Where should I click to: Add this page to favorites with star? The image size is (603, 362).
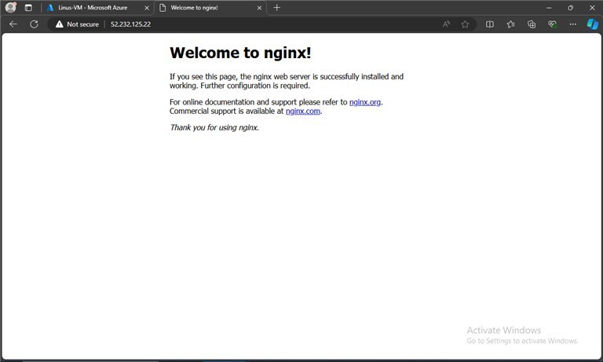pyautogui.click(x=465, y=24)
